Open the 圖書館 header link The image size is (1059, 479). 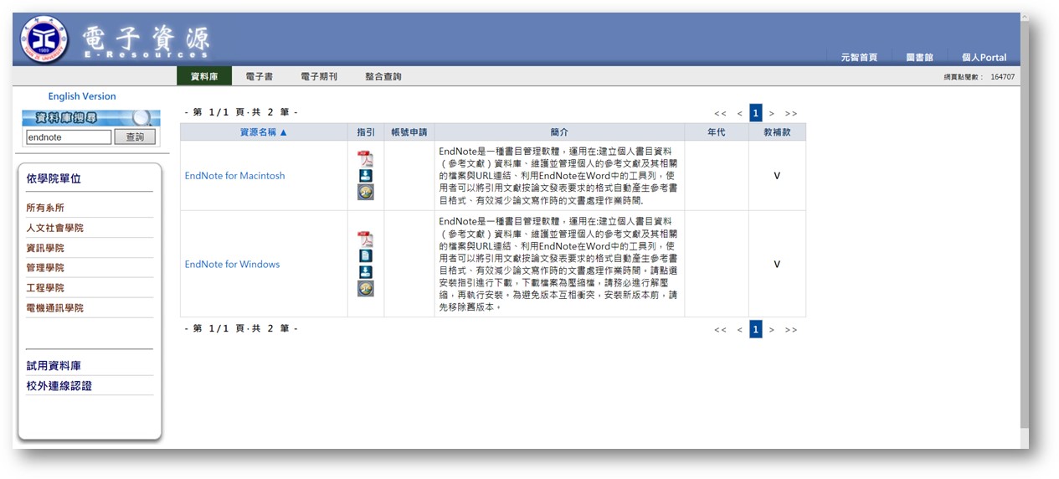coord(919,58)
